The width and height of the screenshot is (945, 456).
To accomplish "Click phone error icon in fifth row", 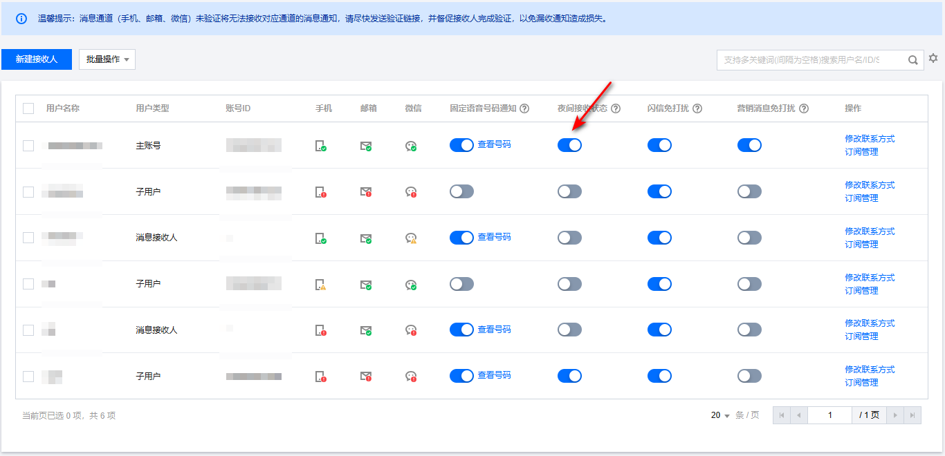I will coord(320,331).
